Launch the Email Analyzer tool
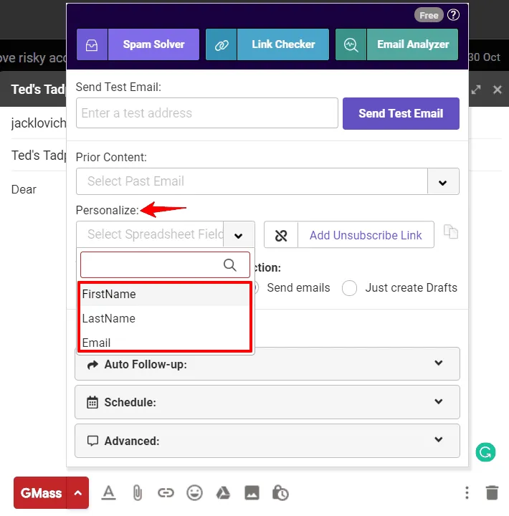The width and height of the screenshot is (509, 516). tap(412, 44)
